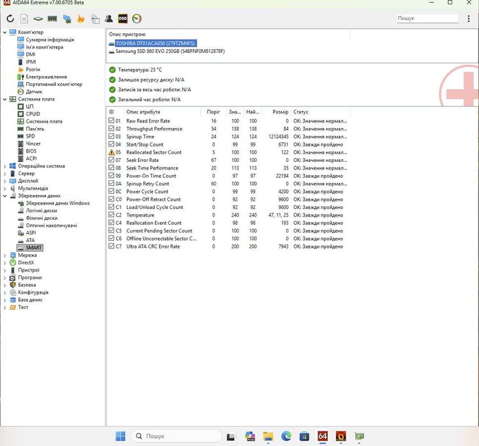Expand the Дисплей tree node

pos(4,181)
